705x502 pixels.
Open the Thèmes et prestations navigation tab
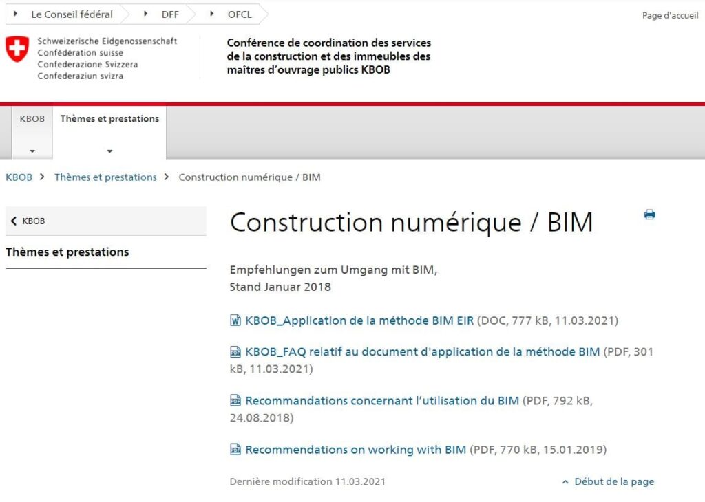coord(109,119)
